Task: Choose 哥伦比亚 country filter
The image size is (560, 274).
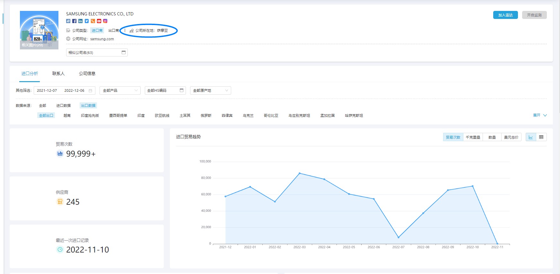Action: point(271,116)
